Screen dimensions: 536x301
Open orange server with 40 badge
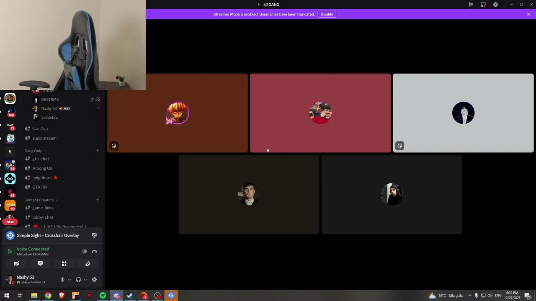click(x=10, y=206)
